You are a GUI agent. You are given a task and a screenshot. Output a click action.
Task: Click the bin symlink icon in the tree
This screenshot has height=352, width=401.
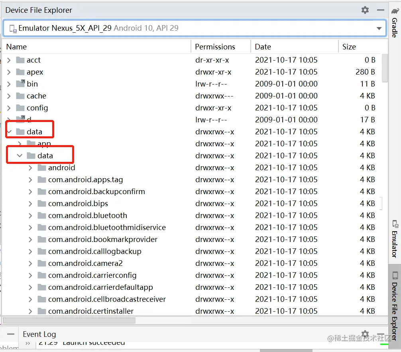tap(20, 84)
